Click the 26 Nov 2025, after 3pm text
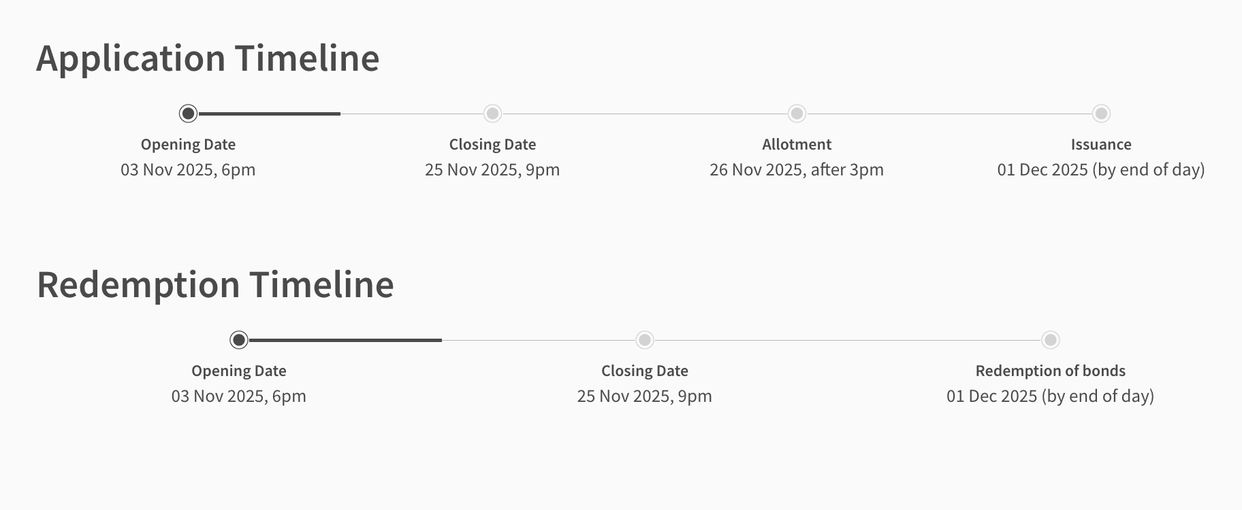1242x510 pixels. [797, 169]
